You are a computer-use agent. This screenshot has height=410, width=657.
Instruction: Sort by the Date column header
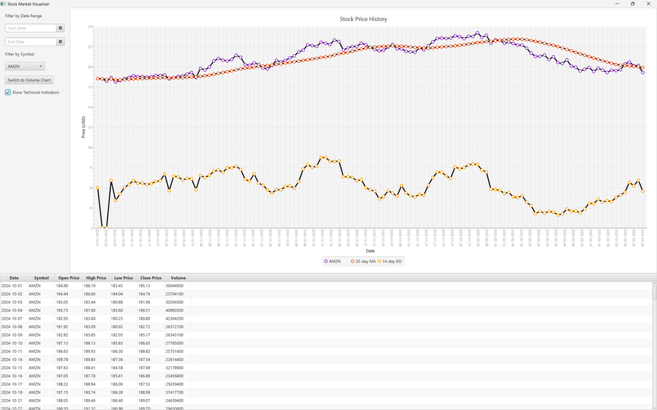(x=14, y=278)
